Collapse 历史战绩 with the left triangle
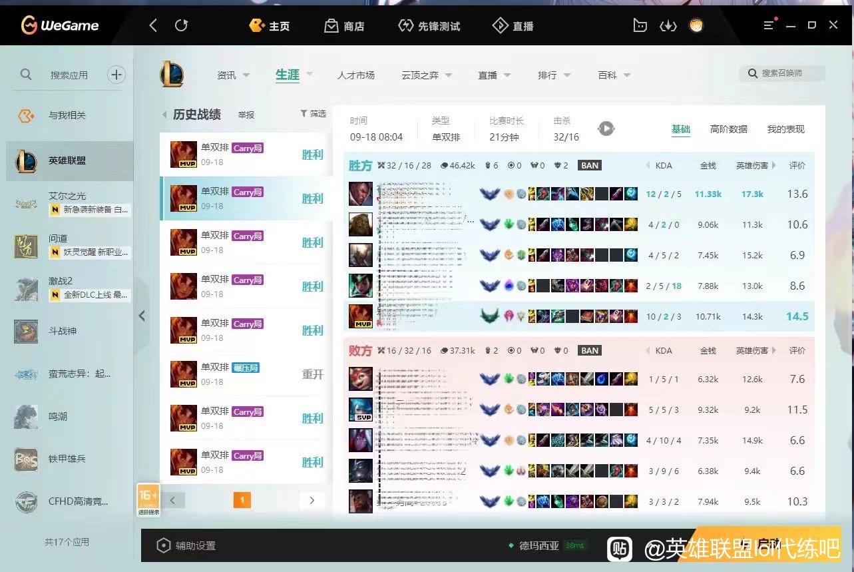Image resolution: width=854 pixels, height=572 pixels. coord(165,115)
